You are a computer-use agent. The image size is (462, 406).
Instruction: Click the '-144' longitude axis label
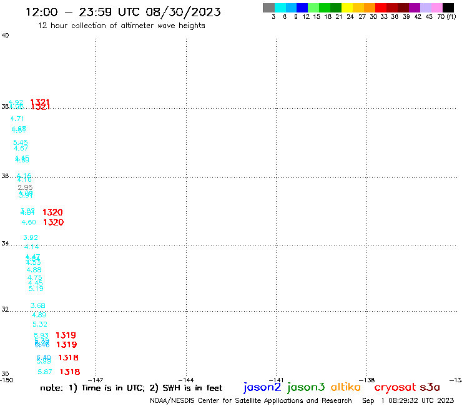(x=186, y=380)
